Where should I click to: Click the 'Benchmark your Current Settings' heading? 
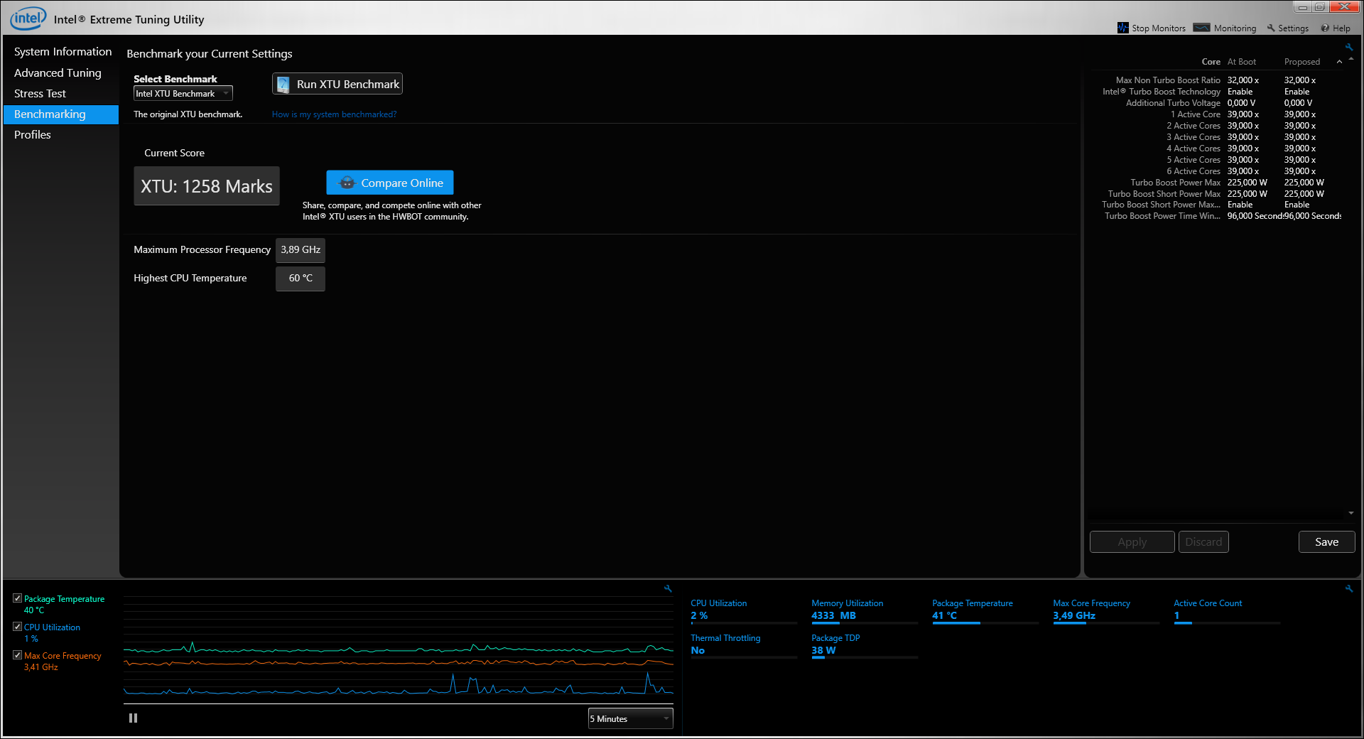[210, 54]
